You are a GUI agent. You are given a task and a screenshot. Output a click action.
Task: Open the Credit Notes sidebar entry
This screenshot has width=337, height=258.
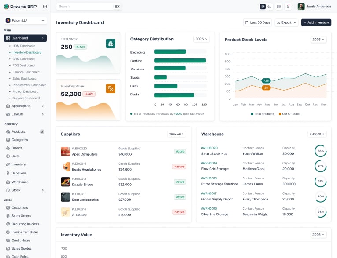(x=21, y=240)
